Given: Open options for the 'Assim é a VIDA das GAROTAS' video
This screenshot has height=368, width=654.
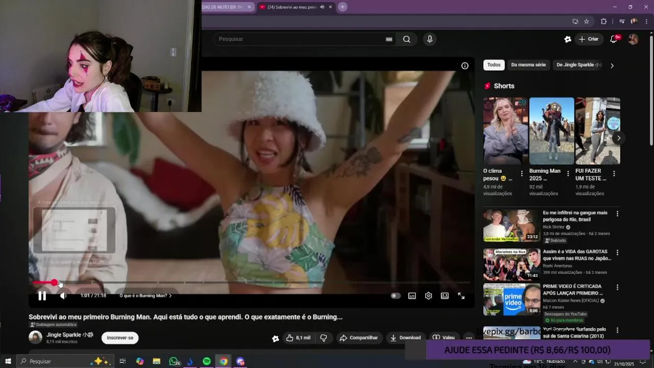Looking at the screenshot, I should (x=617, y=252).
